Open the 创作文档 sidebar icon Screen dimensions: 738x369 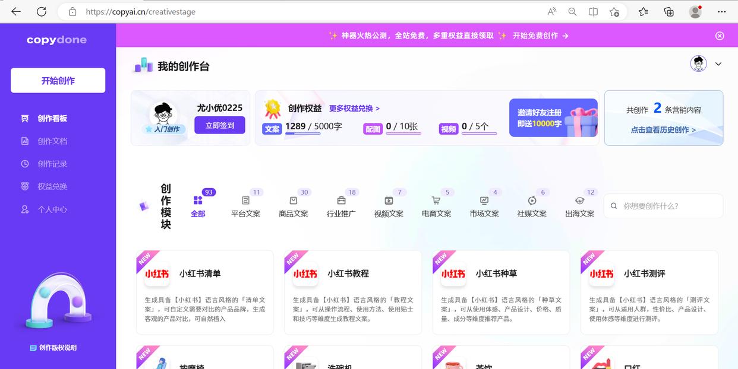coord(24,141)
